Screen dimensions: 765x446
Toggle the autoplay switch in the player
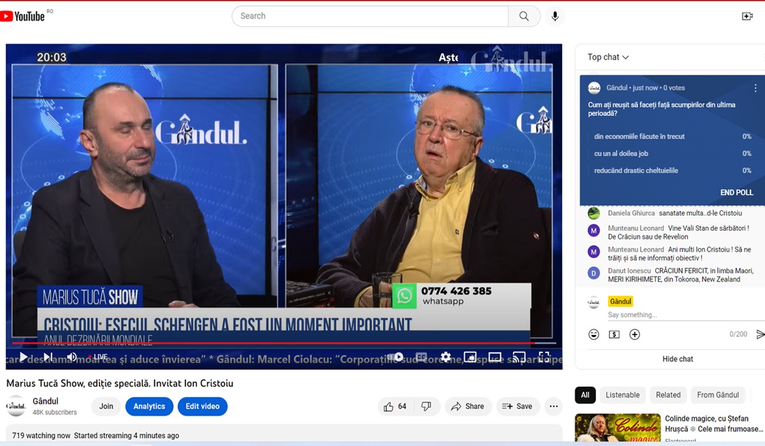tap(396, 357)
